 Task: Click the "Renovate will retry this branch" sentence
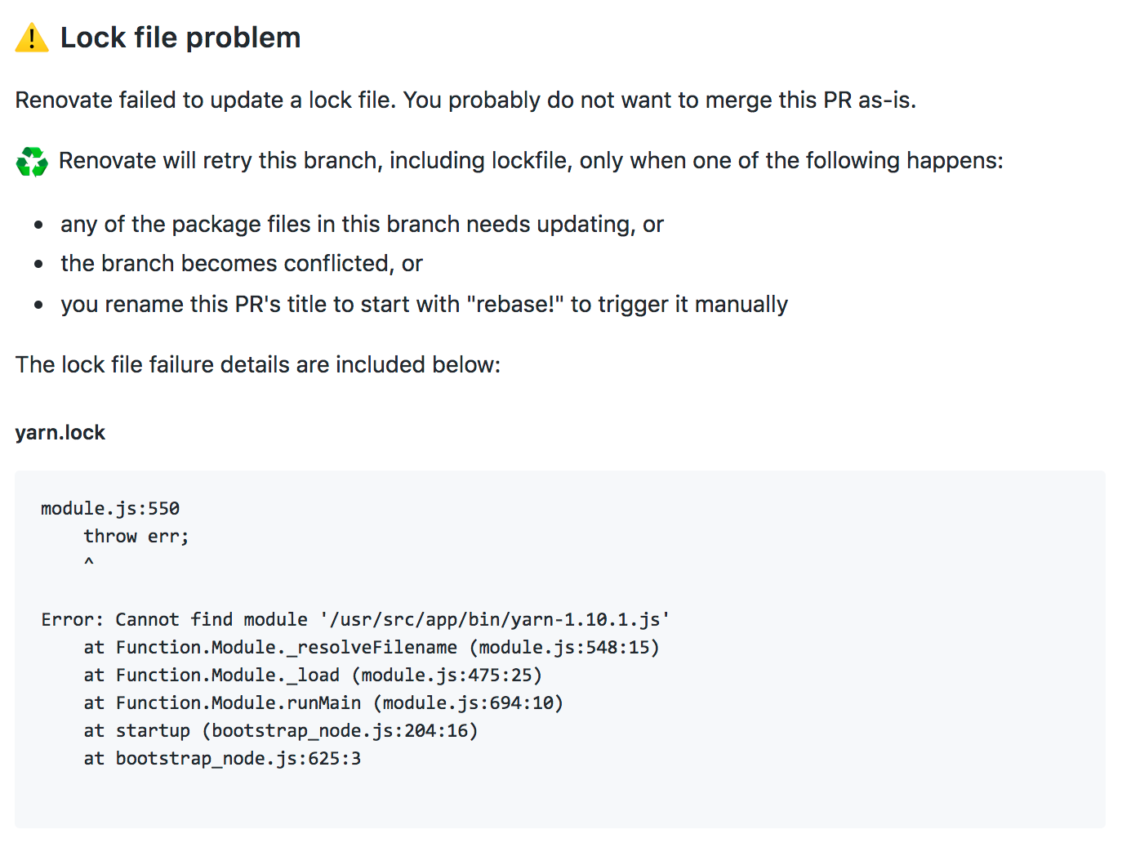(531, 160)
